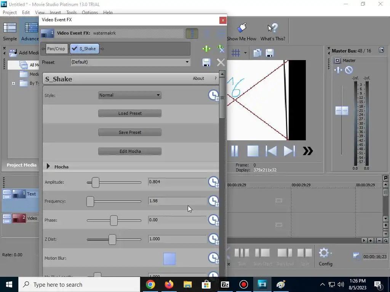Screen dimensions: 390x292
Task: Click the Amplitude slider
Action: click(x=114, y=182)
